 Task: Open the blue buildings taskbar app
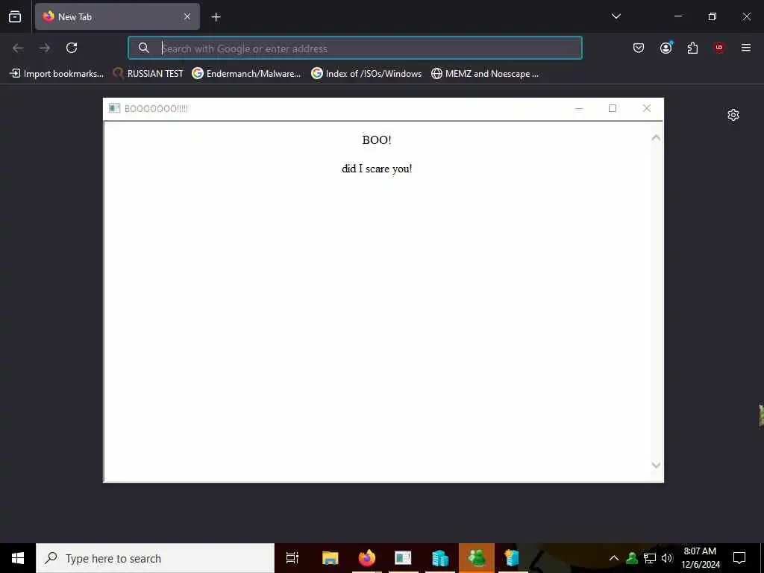(x=440, y=558)
